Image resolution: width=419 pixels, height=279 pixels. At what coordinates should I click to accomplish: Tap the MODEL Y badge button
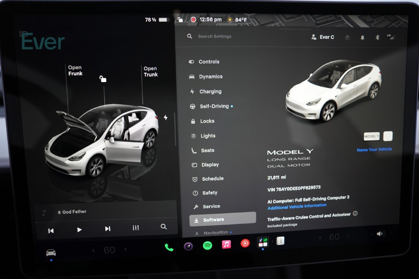pyautogui.click(x=372, y=136)
